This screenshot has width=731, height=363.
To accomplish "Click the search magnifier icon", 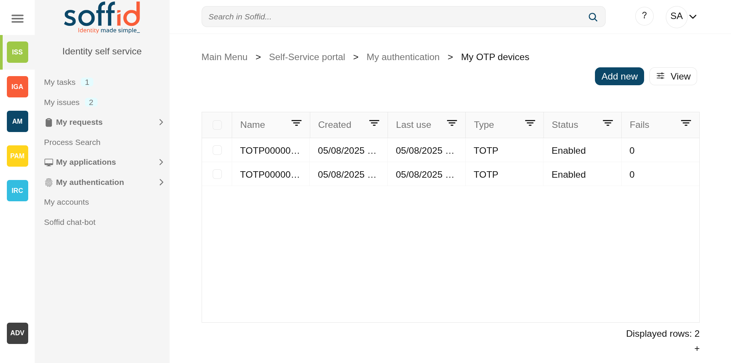I will [x=593, y=17].
